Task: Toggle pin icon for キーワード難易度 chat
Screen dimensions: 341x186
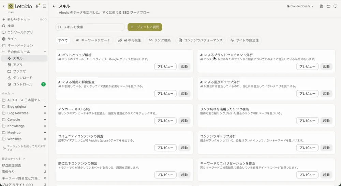Action: [45, 179]
